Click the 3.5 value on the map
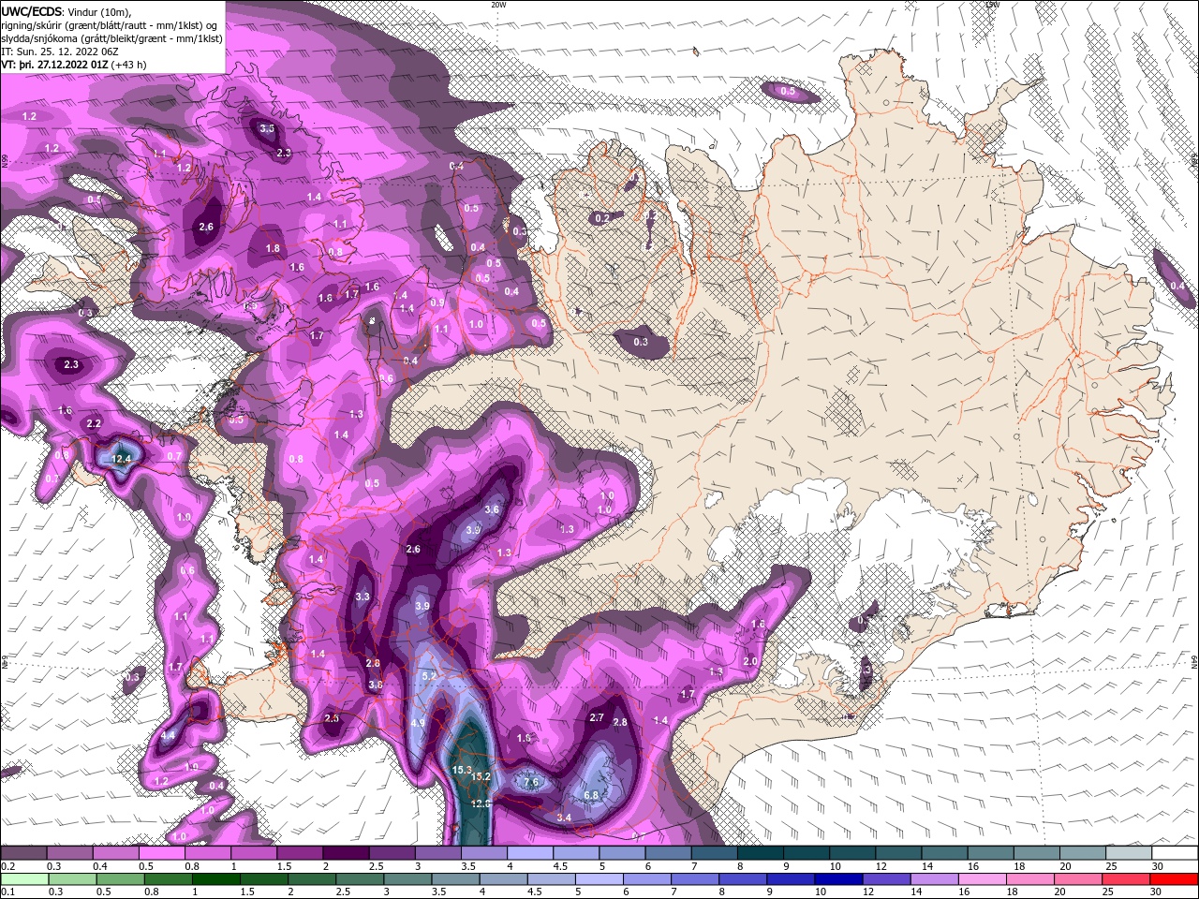This screenshot has width=1199, height=899. [x=268, y=128]
